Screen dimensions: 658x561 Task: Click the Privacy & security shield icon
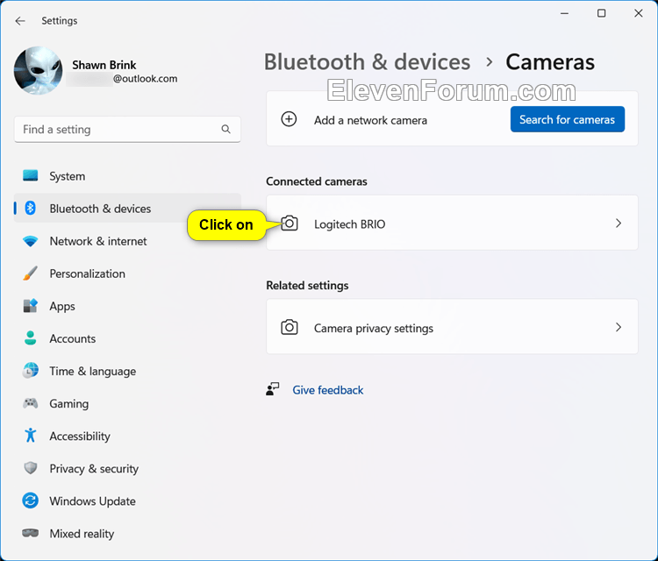[x=30, y=468]
